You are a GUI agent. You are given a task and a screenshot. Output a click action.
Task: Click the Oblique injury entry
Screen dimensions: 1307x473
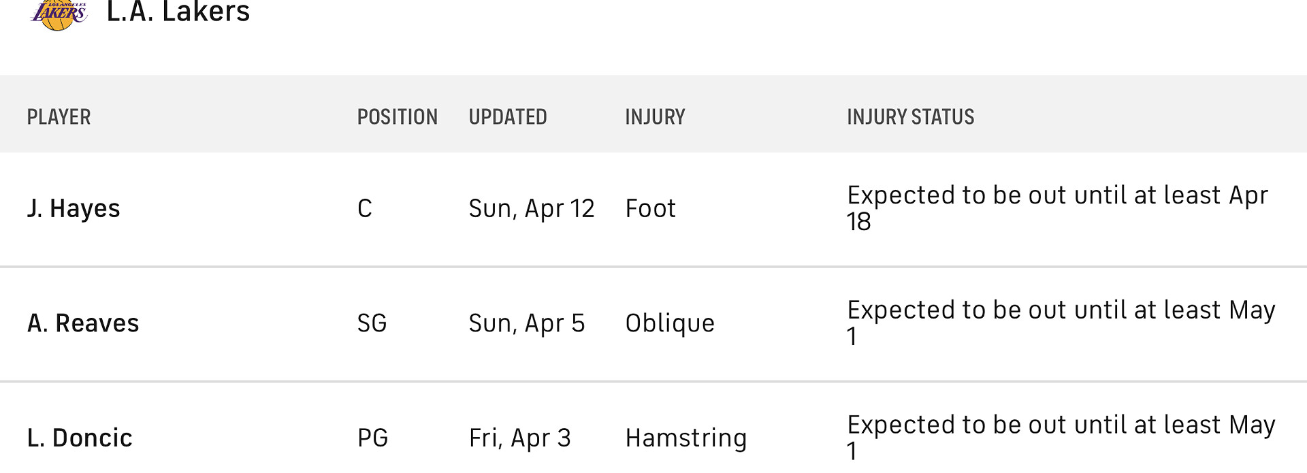pyautogui.click(x=670, y=323)
